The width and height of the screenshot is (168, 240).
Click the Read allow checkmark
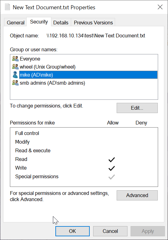point(112,159)
